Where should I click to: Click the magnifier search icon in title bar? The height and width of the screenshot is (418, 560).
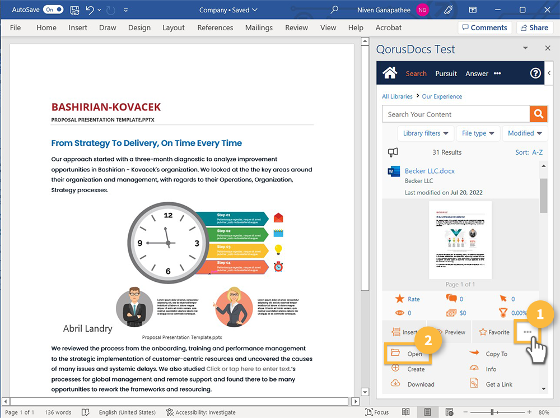[334, 10]
